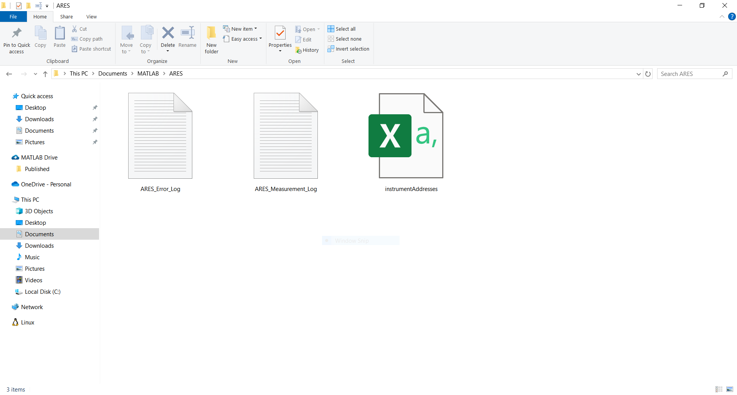Open Music under This PC
The width and height of the screenshot is (737, 395).
[x=32, y=257]
